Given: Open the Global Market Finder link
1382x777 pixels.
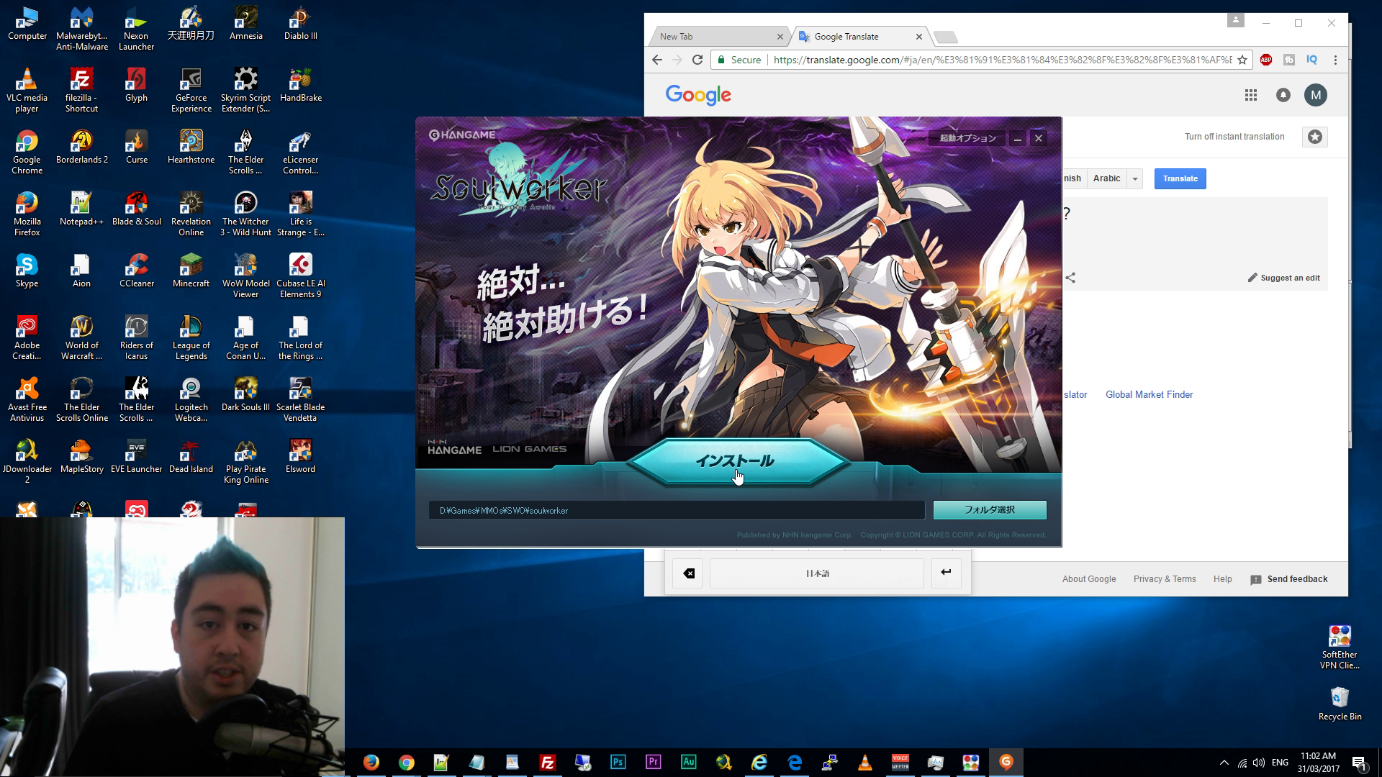Looking at the screenshot, I should [1149, 394].
